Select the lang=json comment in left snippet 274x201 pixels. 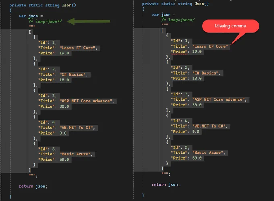pos(45,21)
